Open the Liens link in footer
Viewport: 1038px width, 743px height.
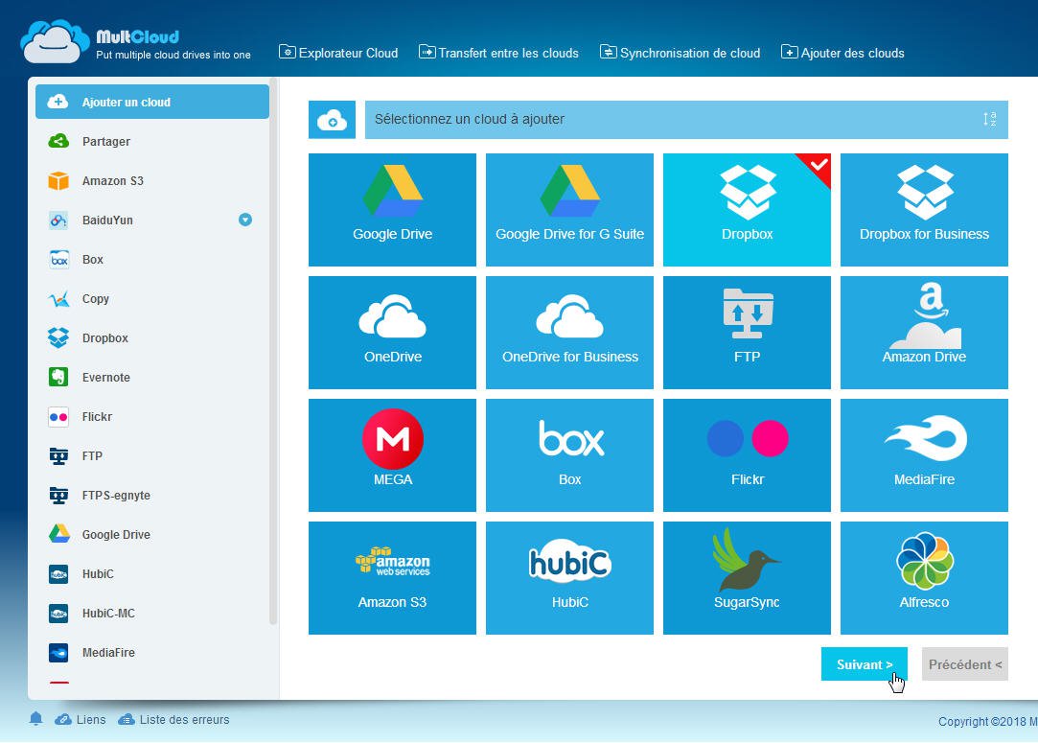tap(81, 720)
